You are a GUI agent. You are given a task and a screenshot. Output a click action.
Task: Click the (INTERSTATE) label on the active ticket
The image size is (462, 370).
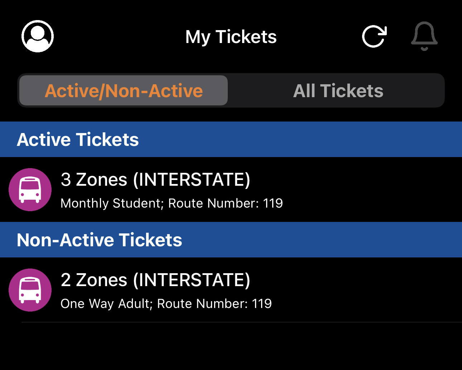(x=192, y=179)
